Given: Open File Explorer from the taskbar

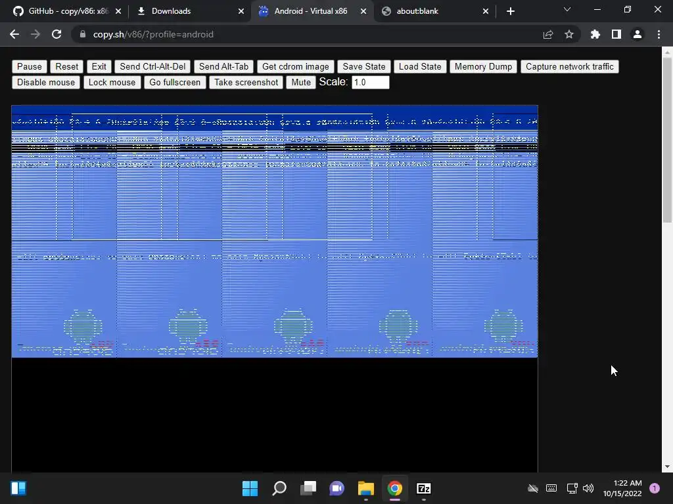Looking at the screenshot, I should coord(366,488).
